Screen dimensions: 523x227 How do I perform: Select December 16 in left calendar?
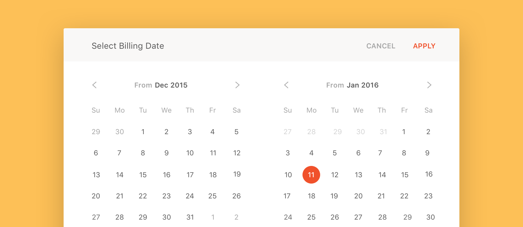click(x=166, y=175)
